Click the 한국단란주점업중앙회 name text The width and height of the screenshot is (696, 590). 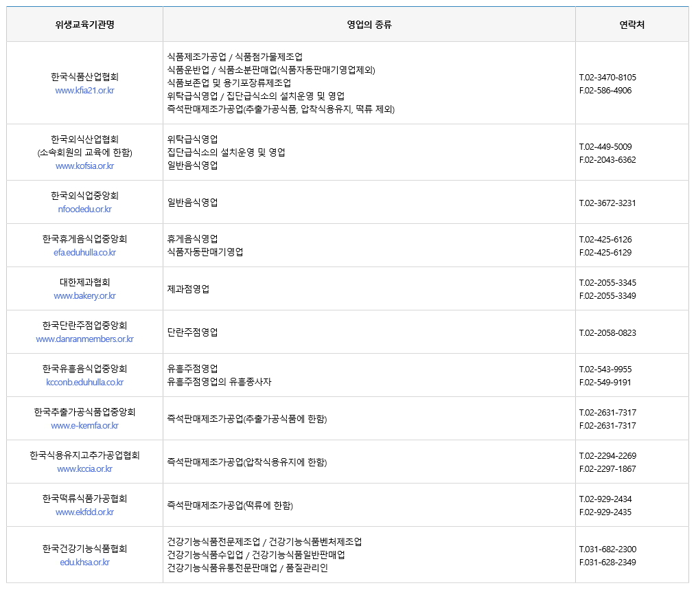tap(85, 325)
